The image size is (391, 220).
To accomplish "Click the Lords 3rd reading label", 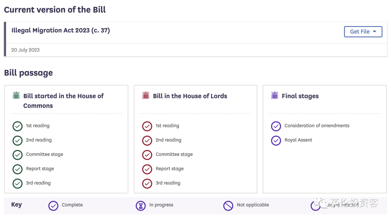I will click(x=168, y=183).
